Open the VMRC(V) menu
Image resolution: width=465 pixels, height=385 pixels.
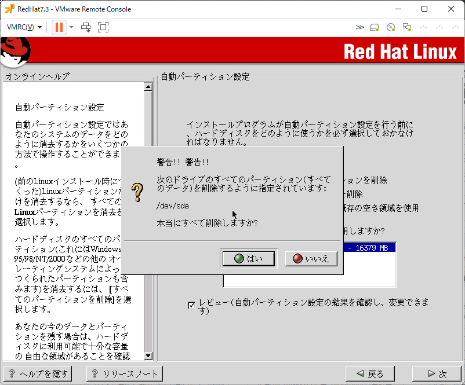[x=24, y=27]
